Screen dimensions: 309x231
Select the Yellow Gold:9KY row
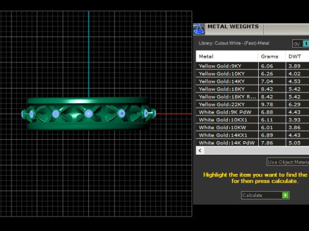(252, 66)
